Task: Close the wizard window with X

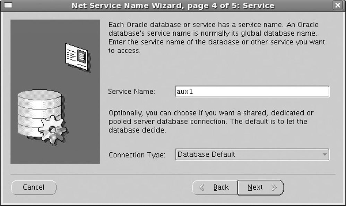Action: (338, 5)
